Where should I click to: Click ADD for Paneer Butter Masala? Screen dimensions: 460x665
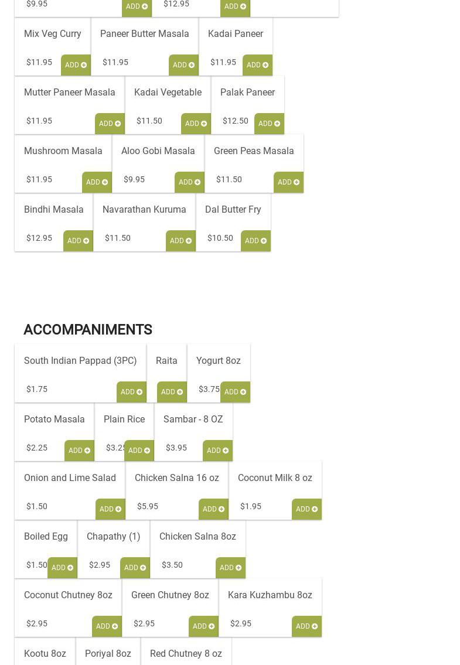click(183, 65)
